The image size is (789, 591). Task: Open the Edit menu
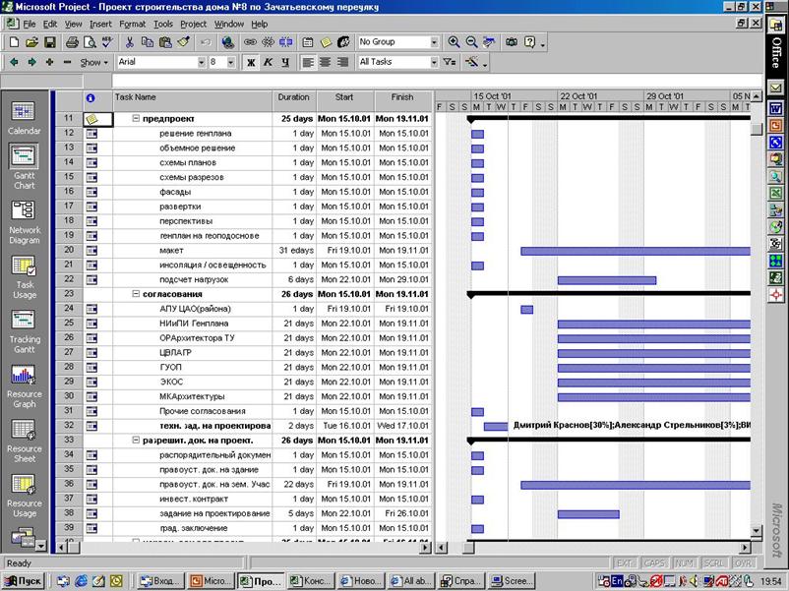50,24
